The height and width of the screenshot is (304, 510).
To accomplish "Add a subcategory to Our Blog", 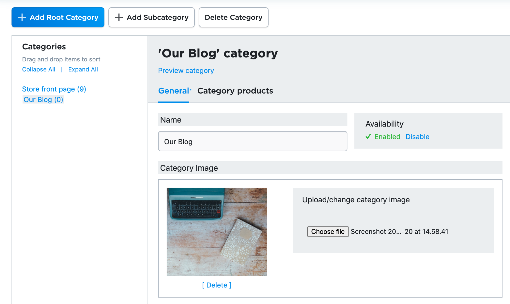I will point(151,17).
